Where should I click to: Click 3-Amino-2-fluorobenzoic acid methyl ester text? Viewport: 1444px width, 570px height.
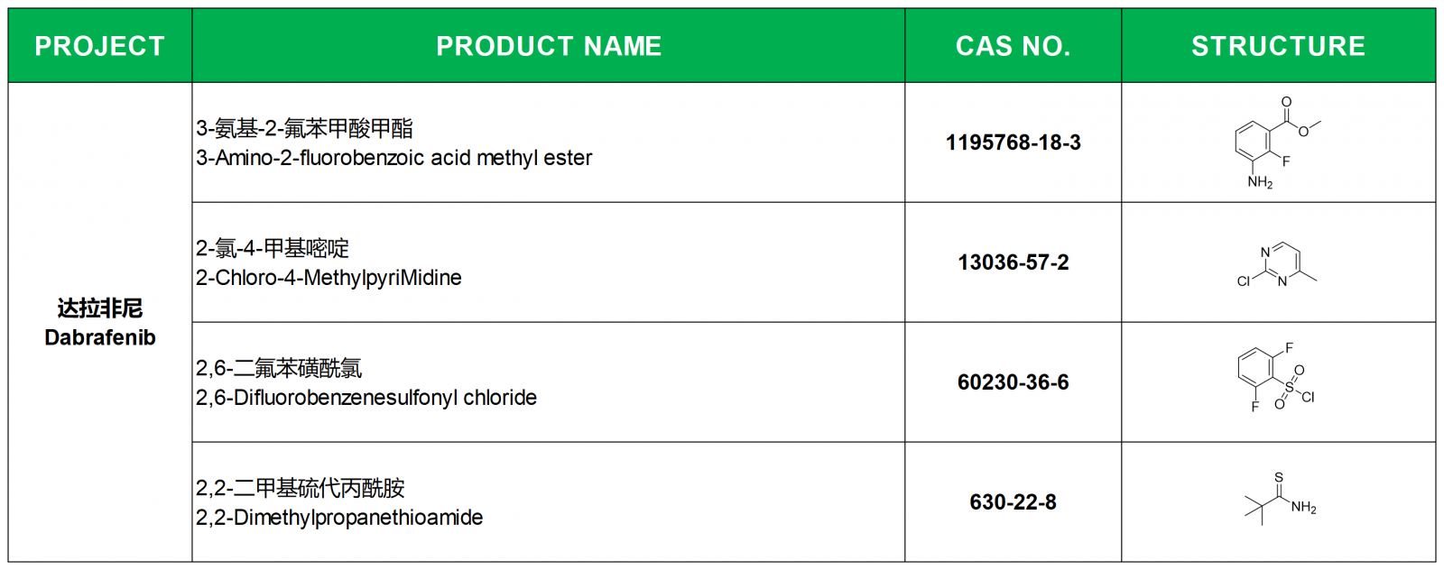(x=394, y=158)
